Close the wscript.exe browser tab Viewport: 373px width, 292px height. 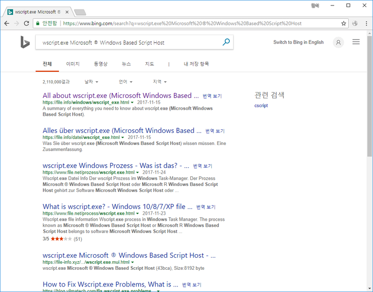click(67, 12)
